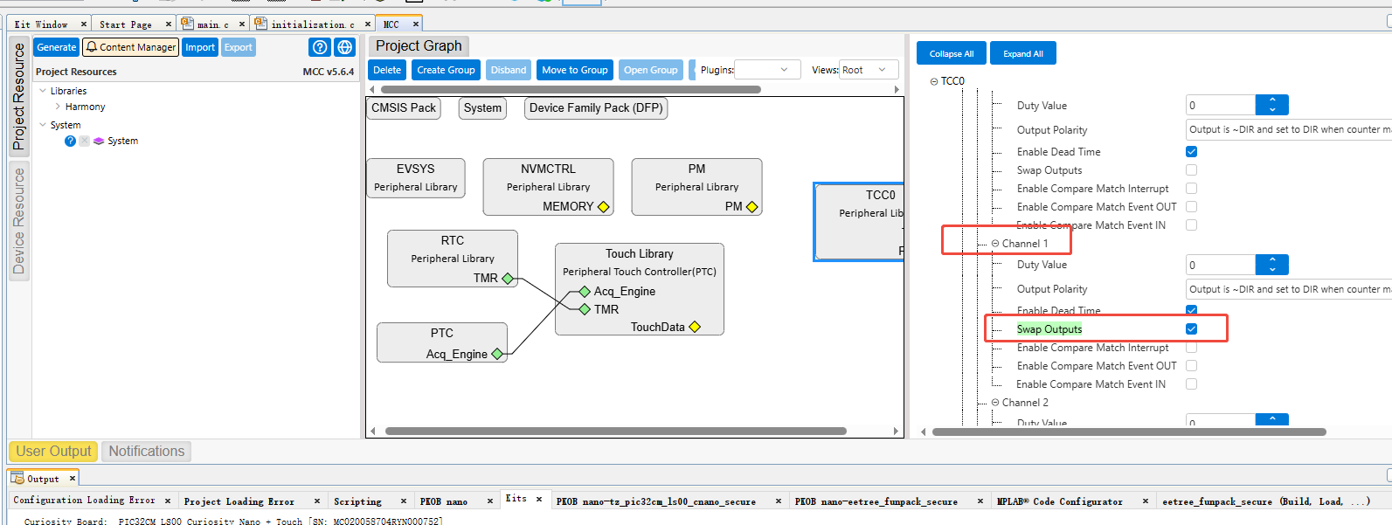
Task: Collapse the Libraries tree node
Action: (43, 91)
